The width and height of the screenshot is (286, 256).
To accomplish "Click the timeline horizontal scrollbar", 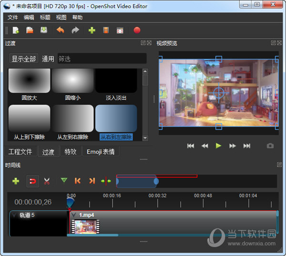I will [92, 235].
